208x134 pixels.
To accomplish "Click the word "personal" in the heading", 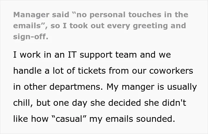I will 108,15.
